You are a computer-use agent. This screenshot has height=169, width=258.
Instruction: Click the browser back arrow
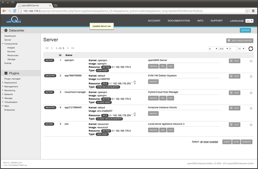pos(4,11)
